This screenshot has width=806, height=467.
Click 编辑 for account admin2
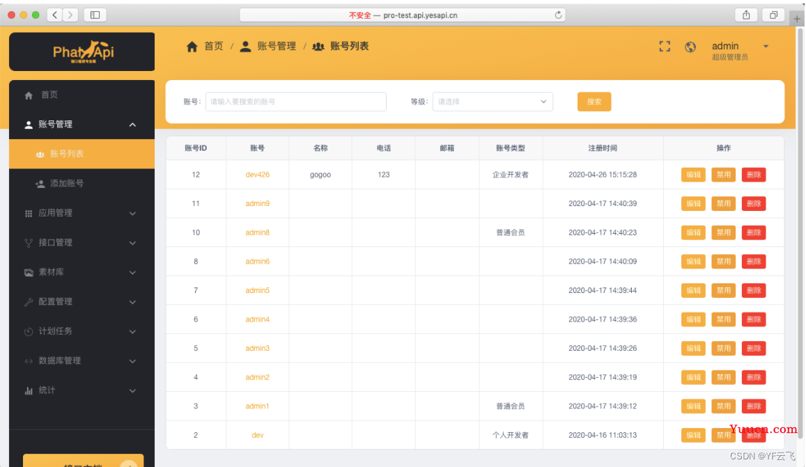pyautogui.click(x=693, y=377)
